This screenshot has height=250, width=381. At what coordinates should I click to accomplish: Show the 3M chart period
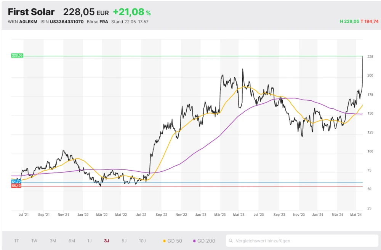pyautogui.click(x=53, y=241)
